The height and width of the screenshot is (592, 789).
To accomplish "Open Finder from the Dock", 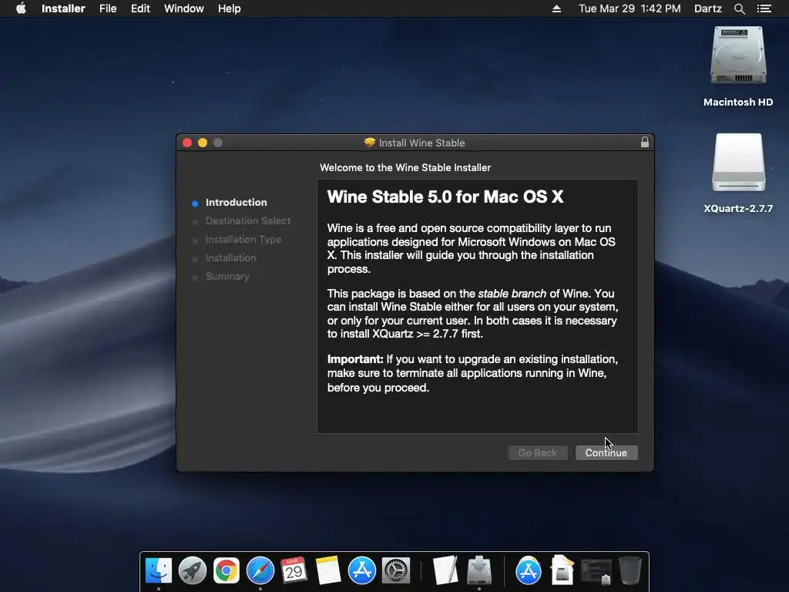I will coord(159,571).
